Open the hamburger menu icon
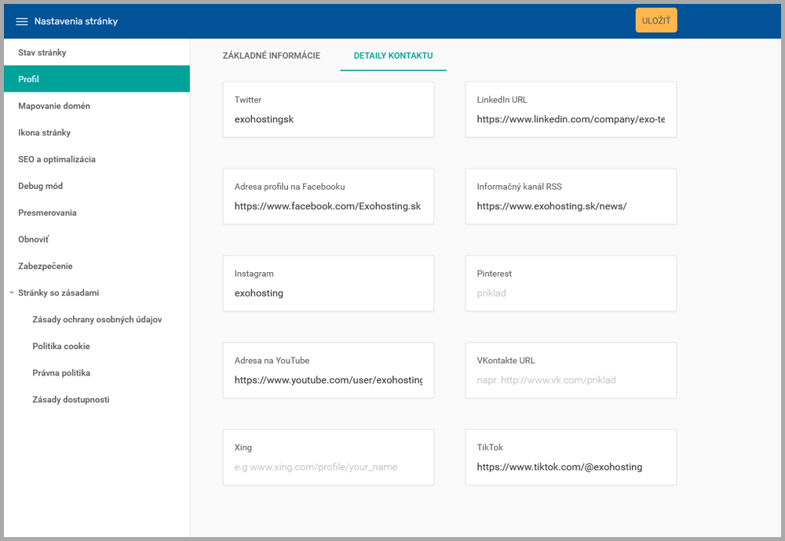This screenshot has width=785, height=541. (22, 22)
